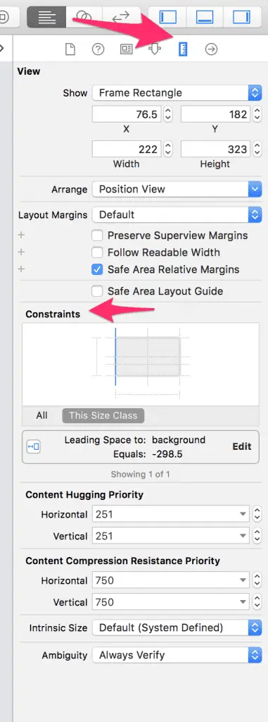Switch to the Standard editor
Viewport: 268px width, 722px height.
(46, 17)
